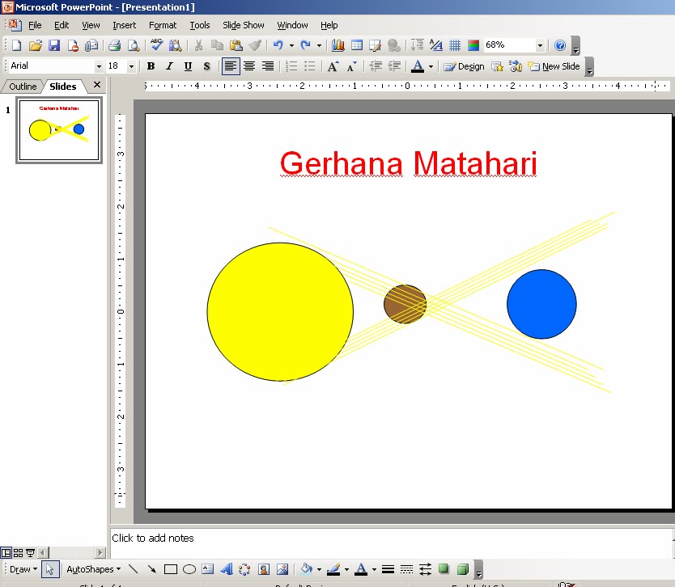Enable text shadow formatting

point(206,65)
